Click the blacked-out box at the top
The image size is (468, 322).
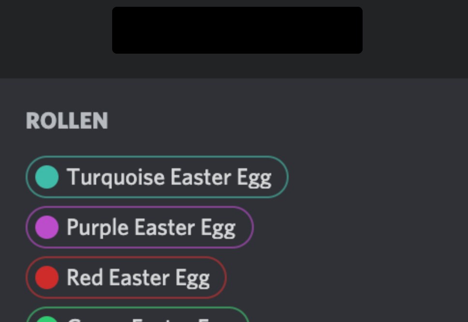[x=237, y=30]
